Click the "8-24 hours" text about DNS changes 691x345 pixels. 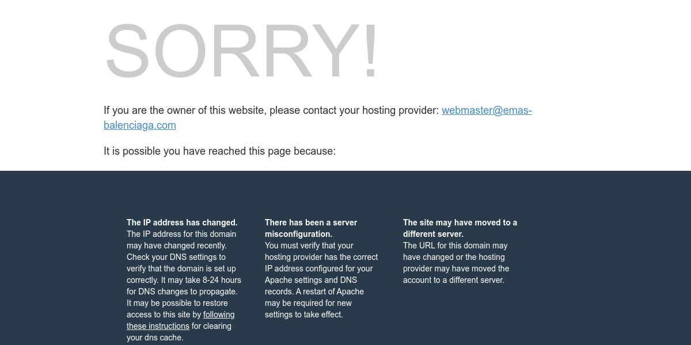221,280
